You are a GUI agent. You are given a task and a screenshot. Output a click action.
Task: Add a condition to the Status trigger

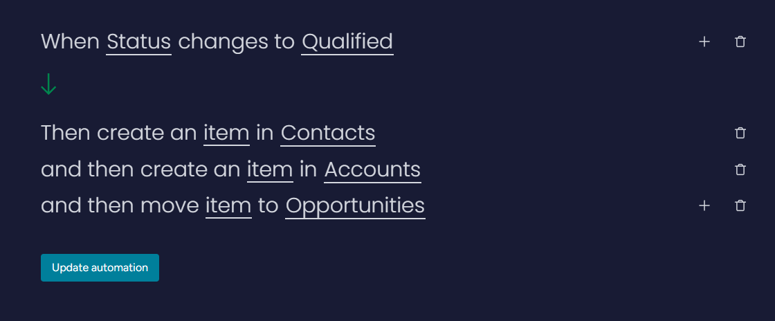click(x=704, y=42)
